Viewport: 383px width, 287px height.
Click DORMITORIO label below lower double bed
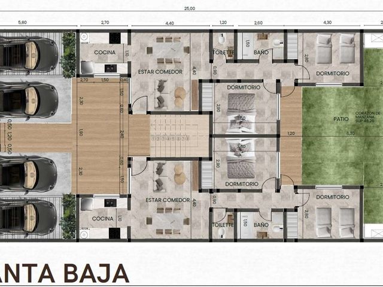[x=242, y=184]
